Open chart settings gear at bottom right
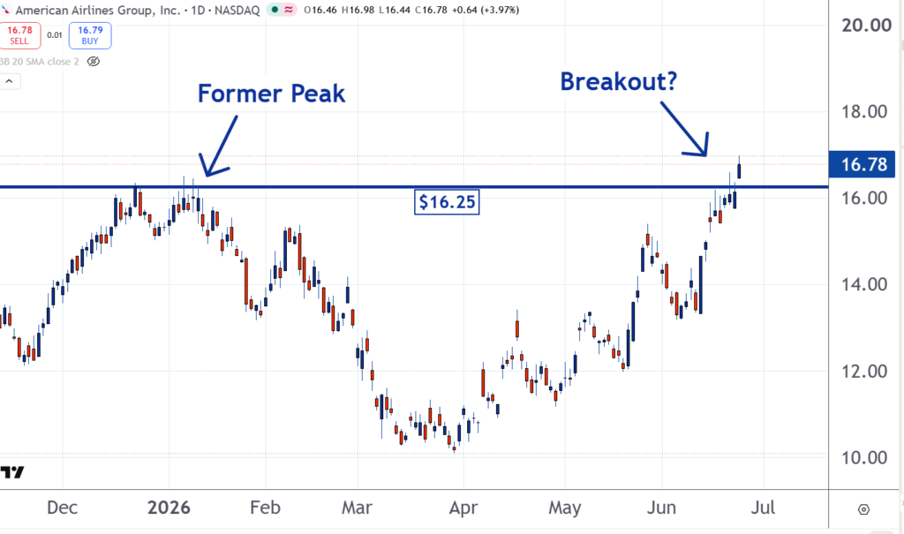This screenshot has height=534, width=904. pyautogui.click(x=863, y=509)
